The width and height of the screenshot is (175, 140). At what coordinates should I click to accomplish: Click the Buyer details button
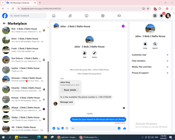pyautogui.click(x=70, y=90)
